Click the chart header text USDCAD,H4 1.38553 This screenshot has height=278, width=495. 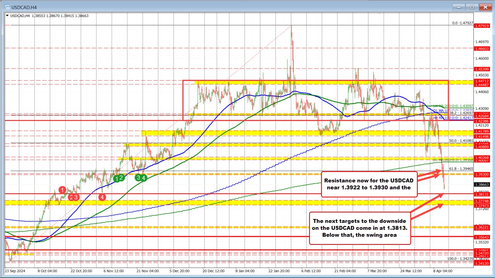pos(28,15)
